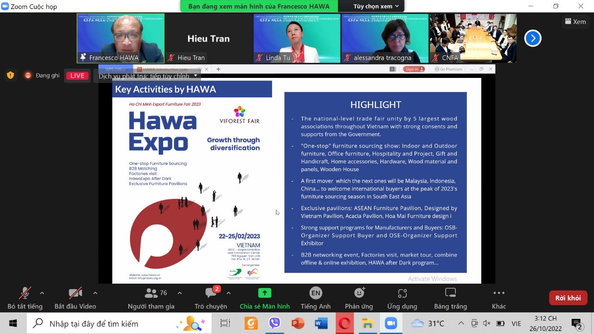Viewport: 594px width, 334px height.
Task: Click Go Premium in WPS title bar
Action: click(x=448, y=69)
